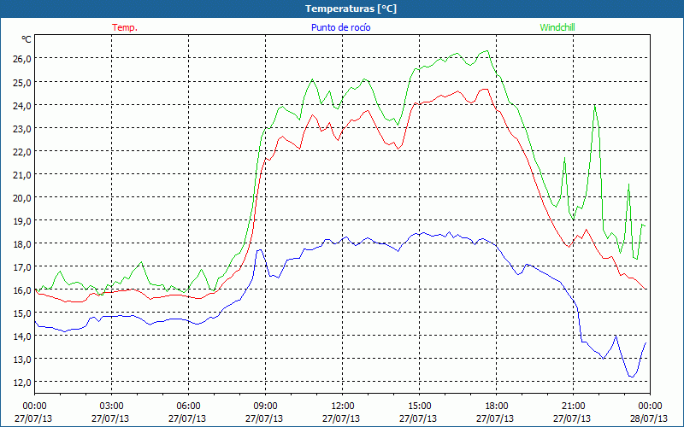Click the 18:00 time axis label
Image resolution: width=684 pixels, height=427 pixels.
coord(496,407)
